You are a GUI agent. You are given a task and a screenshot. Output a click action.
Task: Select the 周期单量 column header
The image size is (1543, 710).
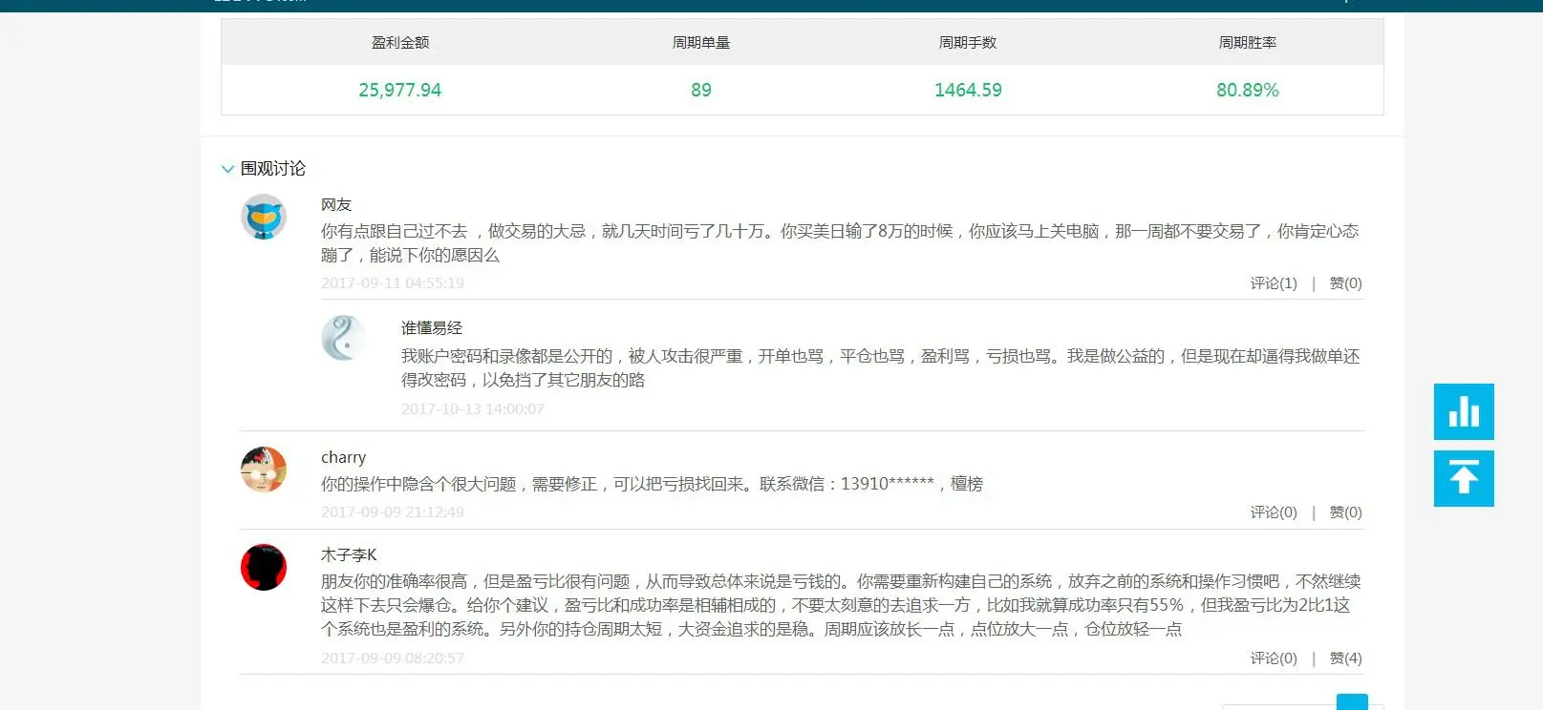pyautogui.click(x=701, y=42)
